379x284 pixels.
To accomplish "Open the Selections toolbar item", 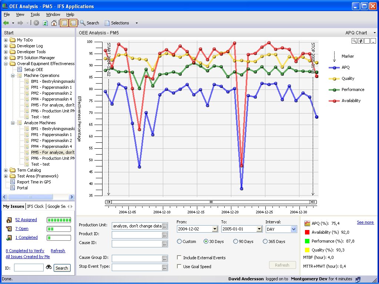I will pyautogui.click(x=117, y=23).
